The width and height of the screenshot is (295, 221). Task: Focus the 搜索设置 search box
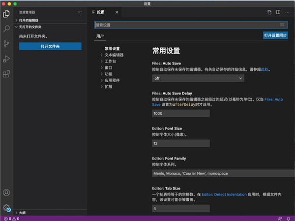pos(187,25)
